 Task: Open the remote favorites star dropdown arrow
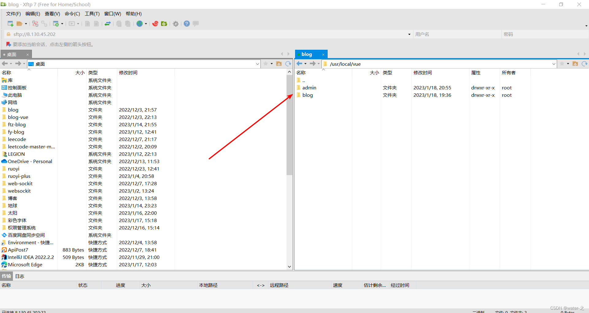click(x=568, y=64)
